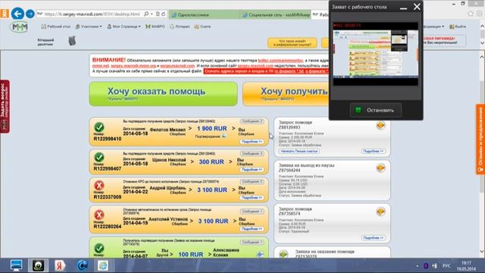Open the twitter link in the ВНИМАНИЕ notice
Screen dimensions: 485x273
coord(280,61)
